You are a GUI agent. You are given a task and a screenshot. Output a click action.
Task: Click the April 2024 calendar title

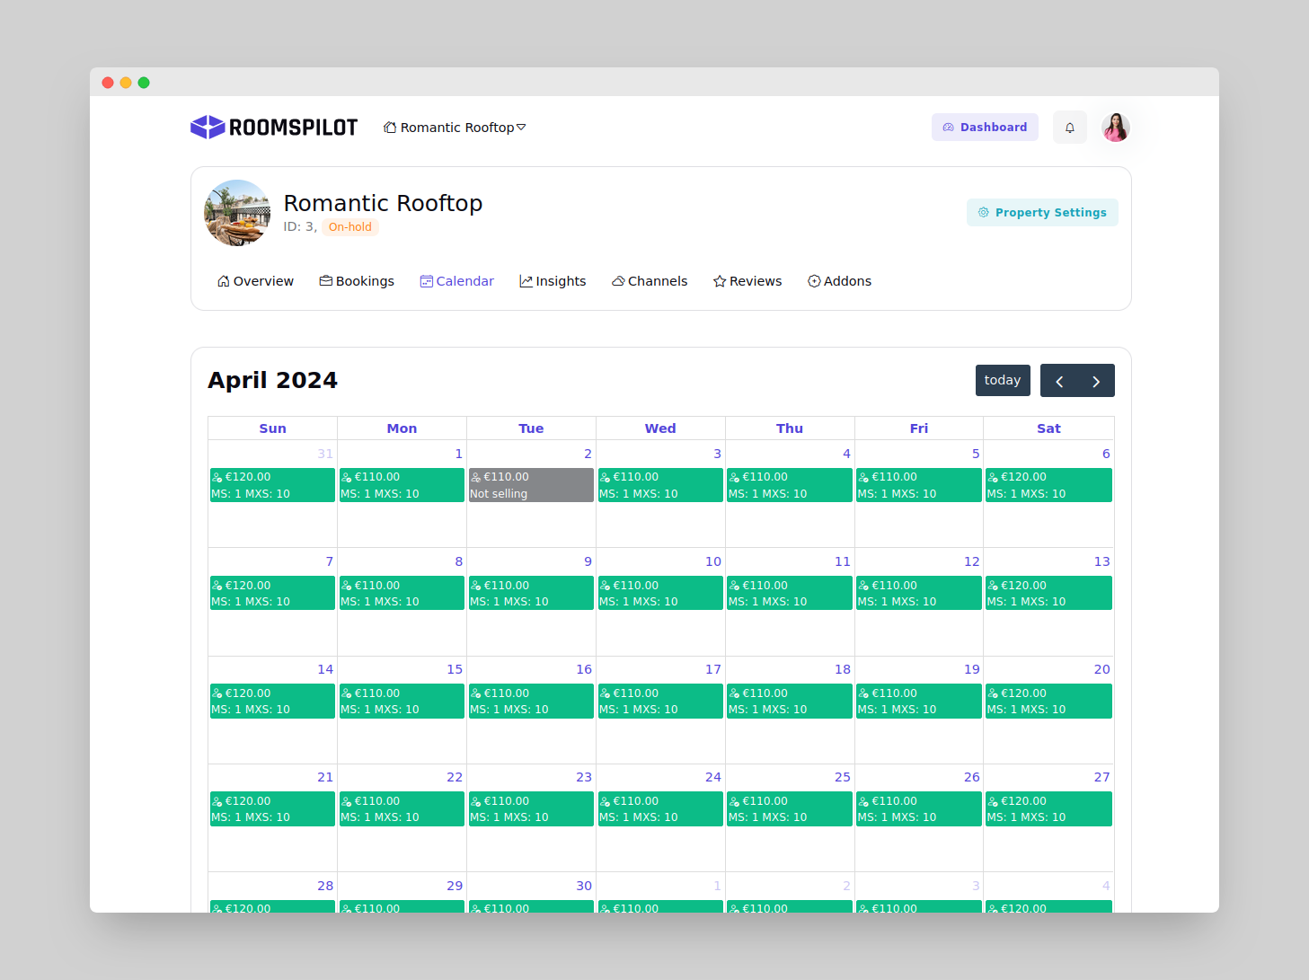coord(272,380)
